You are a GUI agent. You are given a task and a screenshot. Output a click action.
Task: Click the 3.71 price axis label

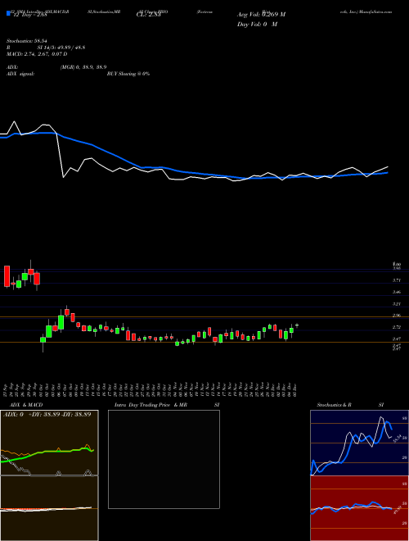(x=397, y=280)
